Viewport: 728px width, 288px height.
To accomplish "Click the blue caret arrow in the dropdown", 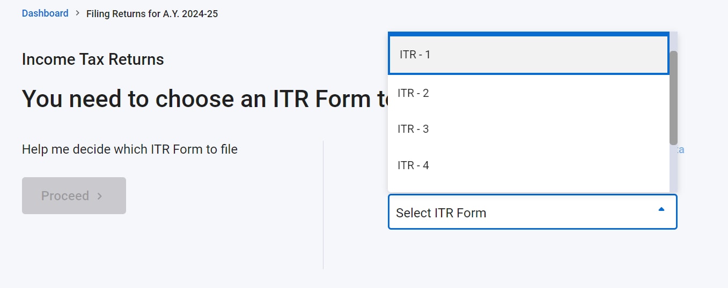I will click(661, 209).
